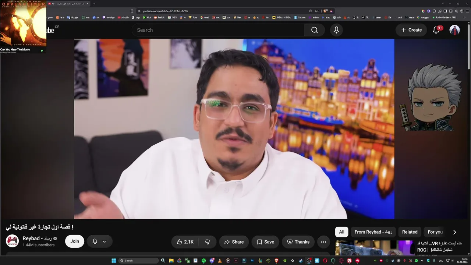
Task: Click the YouTube search magnifier button
Action: click(314, 30)
